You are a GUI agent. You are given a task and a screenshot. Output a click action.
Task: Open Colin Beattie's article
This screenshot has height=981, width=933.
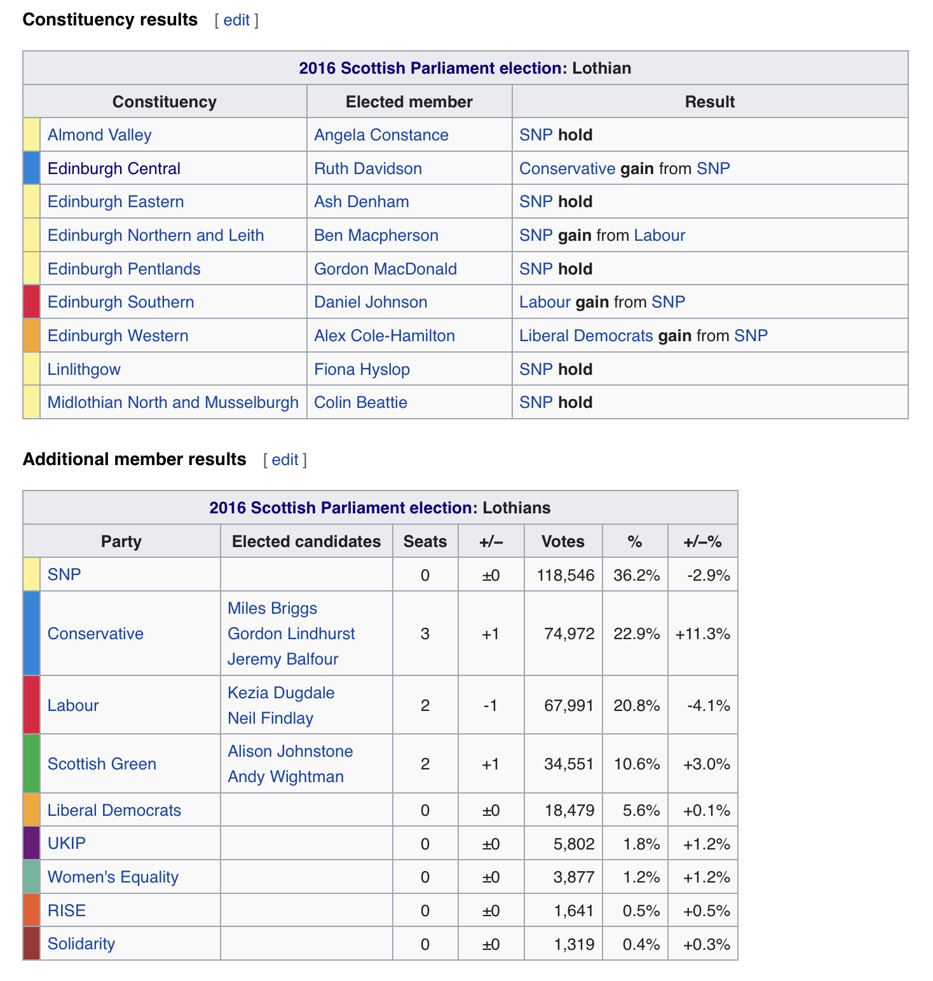(361, 402)
